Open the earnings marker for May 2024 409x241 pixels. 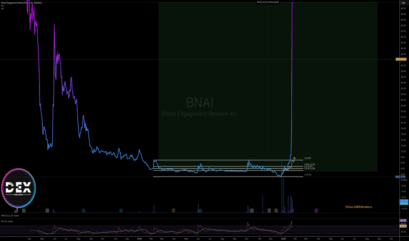click(47, 210)
